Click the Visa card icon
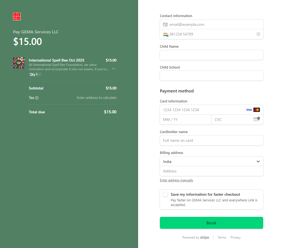This screenshot has width=292, height=248. click(x=249, y=110)
